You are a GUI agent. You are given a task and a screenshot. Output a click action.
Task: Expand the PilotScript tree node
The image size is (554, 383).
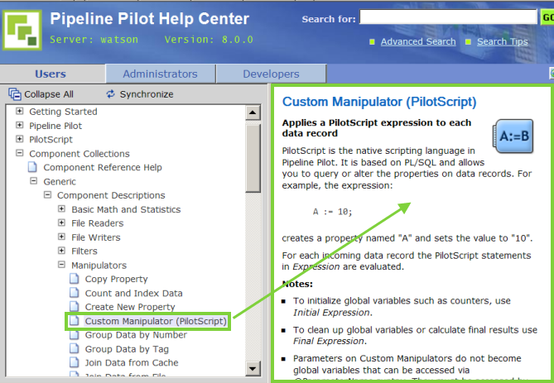(x=20, y=140)
